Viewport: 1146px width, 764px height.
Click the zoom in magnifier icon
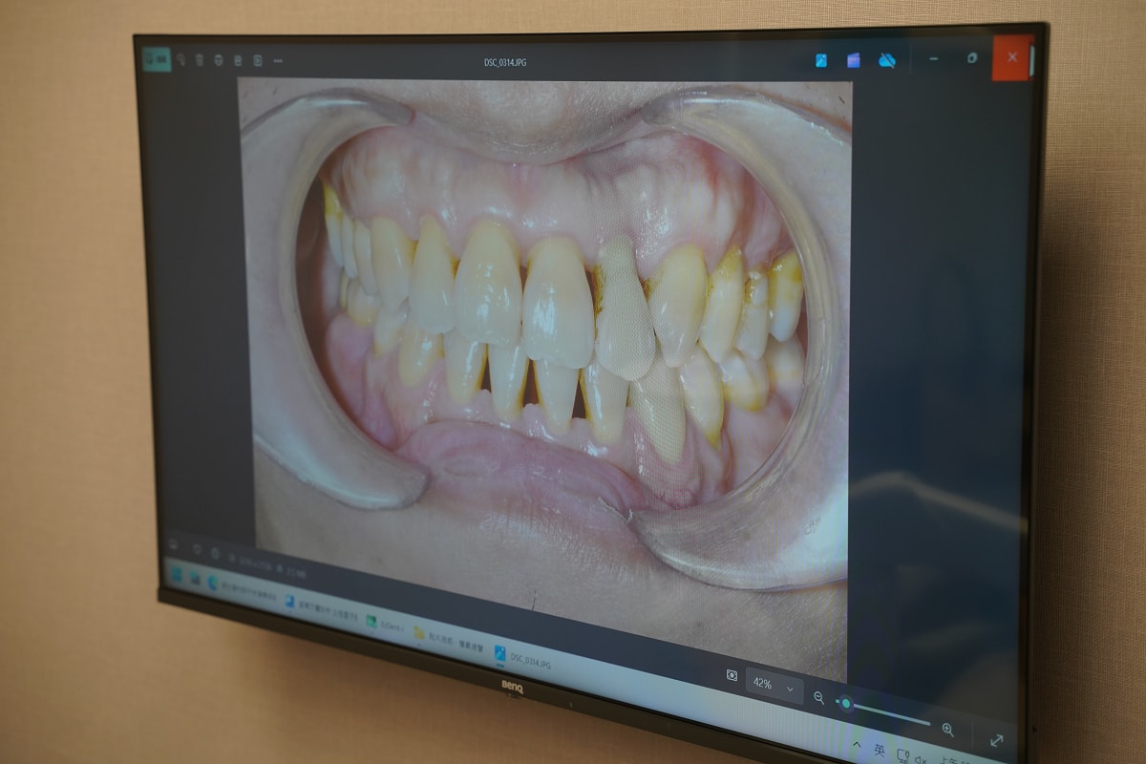pos(947,730)
